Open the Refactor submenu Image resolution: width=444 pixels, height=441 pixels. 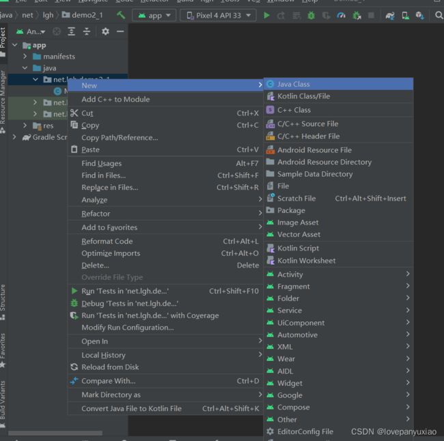[166, 214]
